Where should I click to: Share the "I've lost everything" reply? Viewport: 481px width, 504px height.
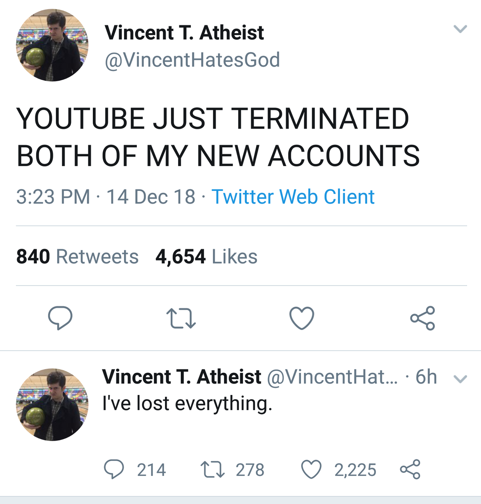tap(410, 469)
